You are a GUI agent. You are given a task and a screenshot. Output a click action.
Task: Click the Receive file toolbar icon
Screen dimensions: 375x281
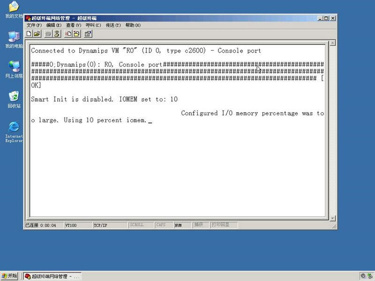(76, 34)
